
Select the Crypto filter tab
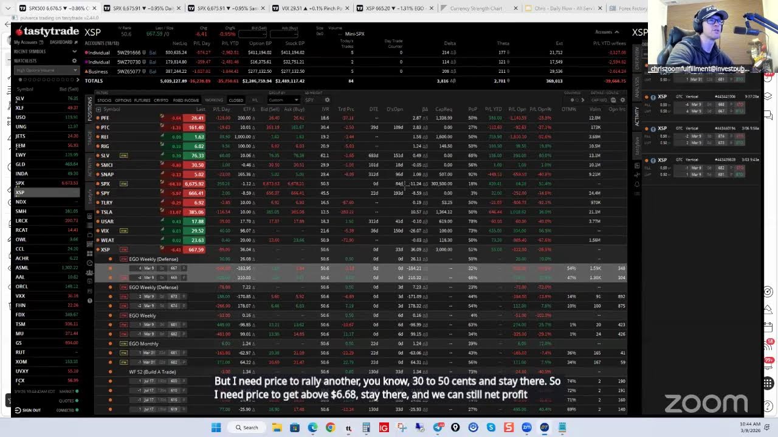click(x=161, y=100)
